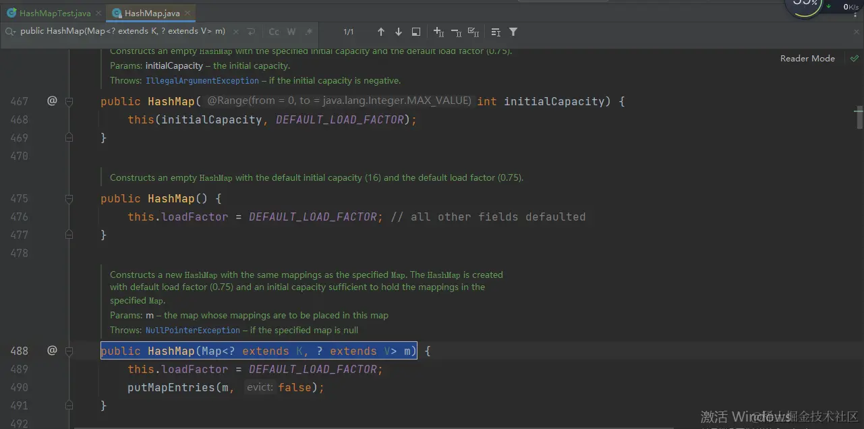Screen dimensions: 864x429
Task: Collapse the no-arg HashMap() constructor fold
Action: (x=69, y=198)
